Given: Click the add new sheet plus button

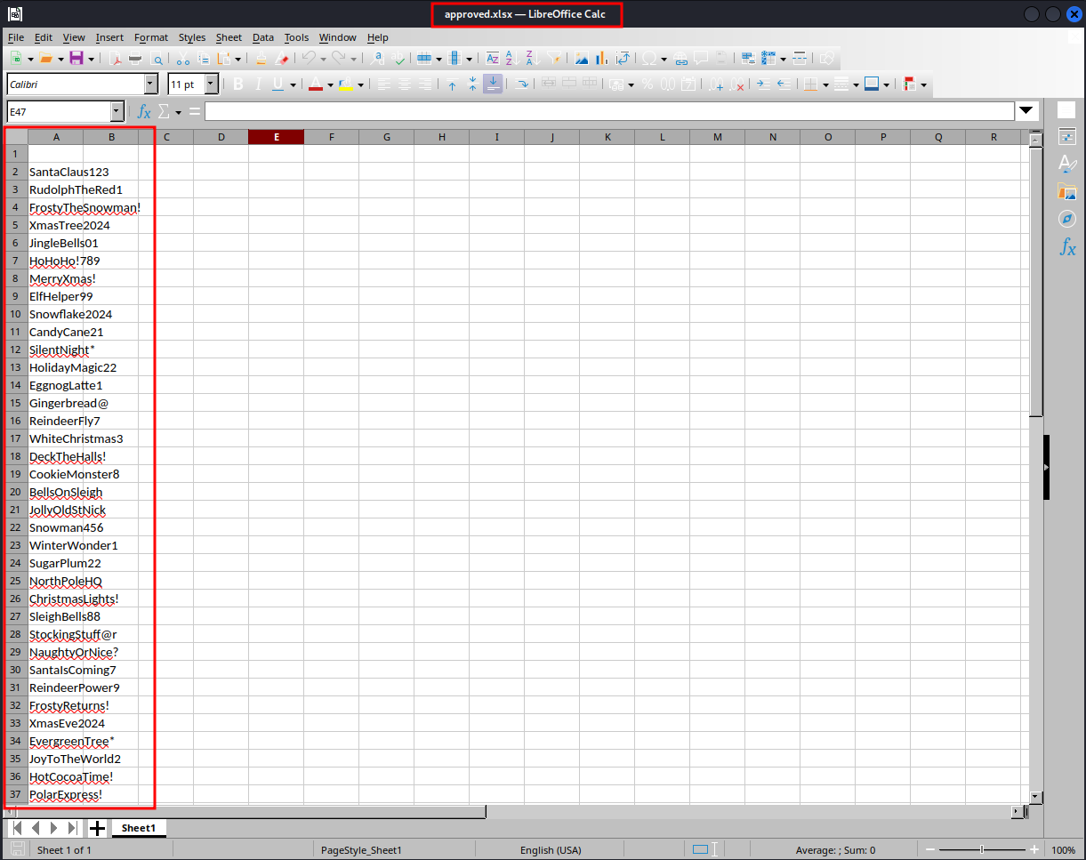Looking at the screenshot, I should coord(97,828).
